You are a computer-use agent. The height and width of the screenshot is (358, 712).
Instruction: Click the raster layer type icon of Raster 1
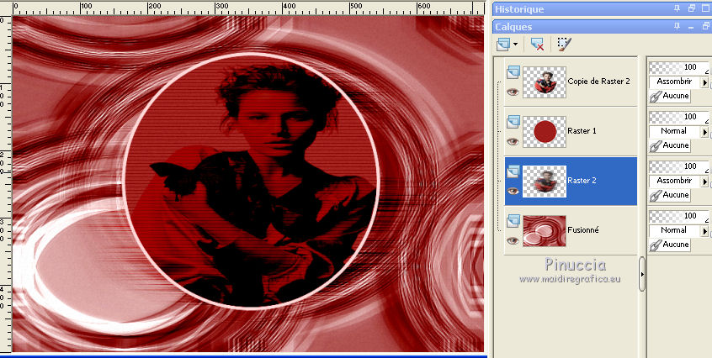[x=513, y=121]
